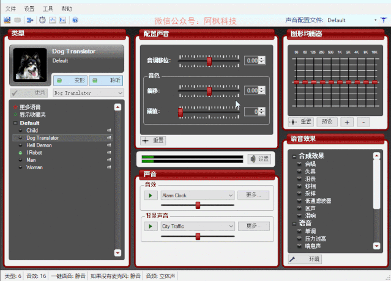Click the green star next to 显示收藏夹
The width and height of the screenshot is (391, 281).
[15, 114]
